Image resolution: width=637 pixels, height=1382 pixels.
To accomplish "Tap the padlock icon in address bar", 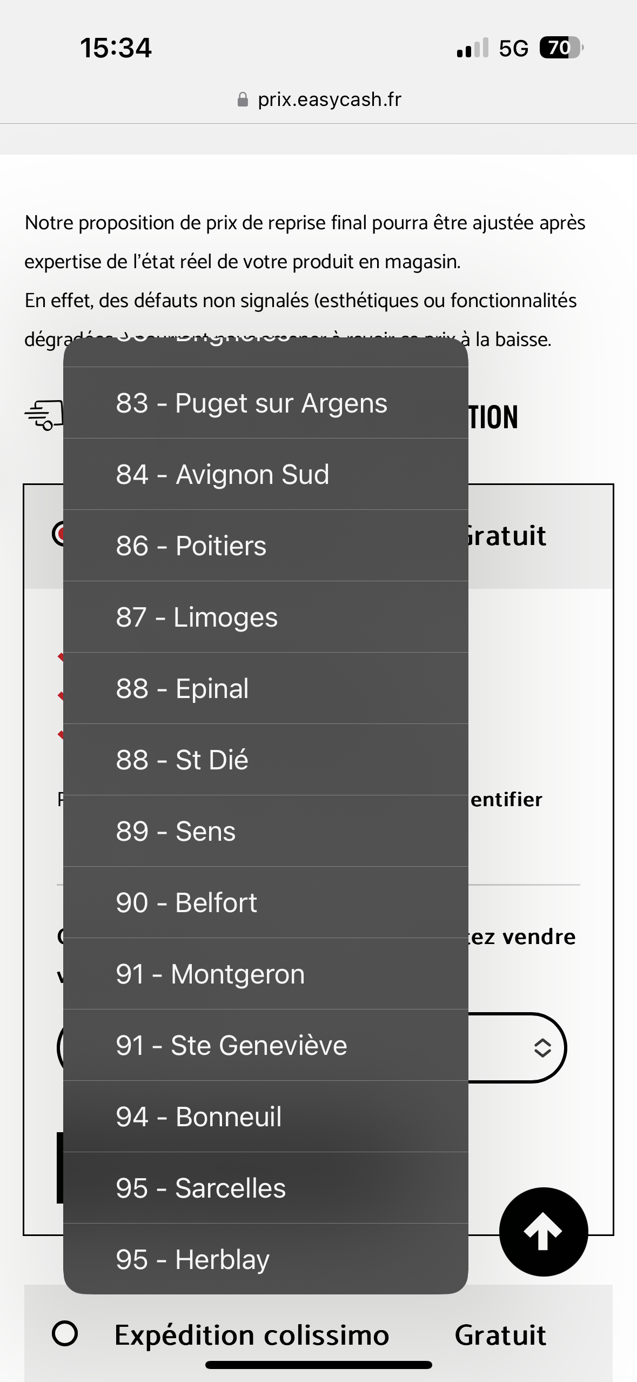I will (243, 99).
